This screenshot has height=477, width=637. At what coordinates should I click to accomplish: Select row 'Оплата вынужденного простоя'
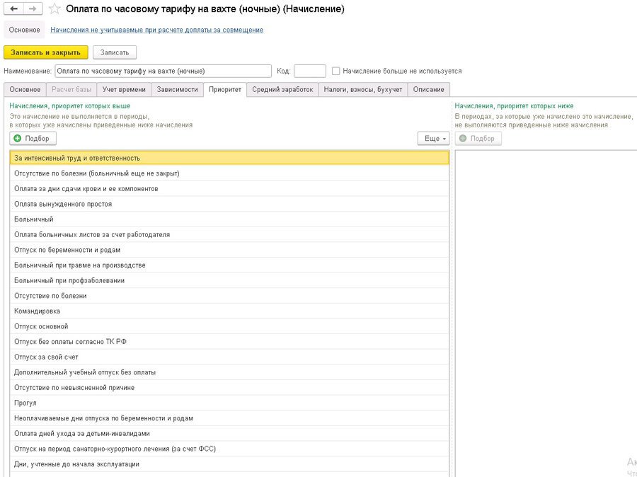(x=229, y=204)
